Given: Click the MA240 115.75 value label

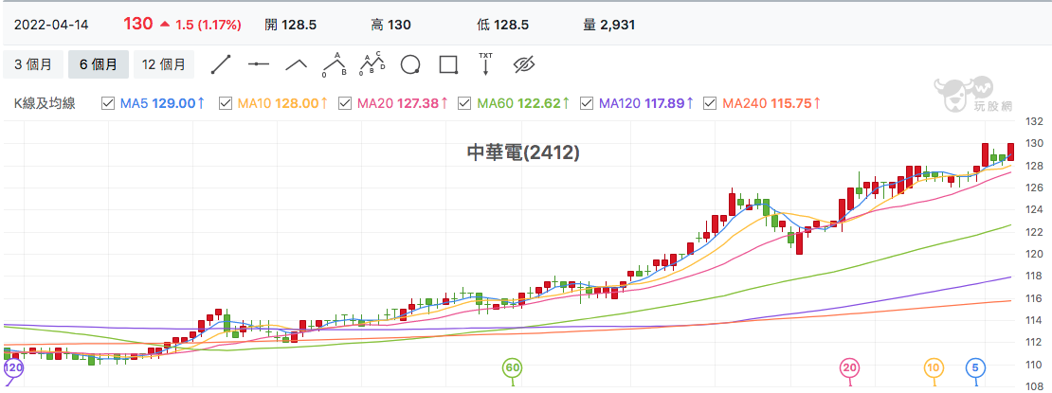Looking at the screenshot, I should pos(771,103).
